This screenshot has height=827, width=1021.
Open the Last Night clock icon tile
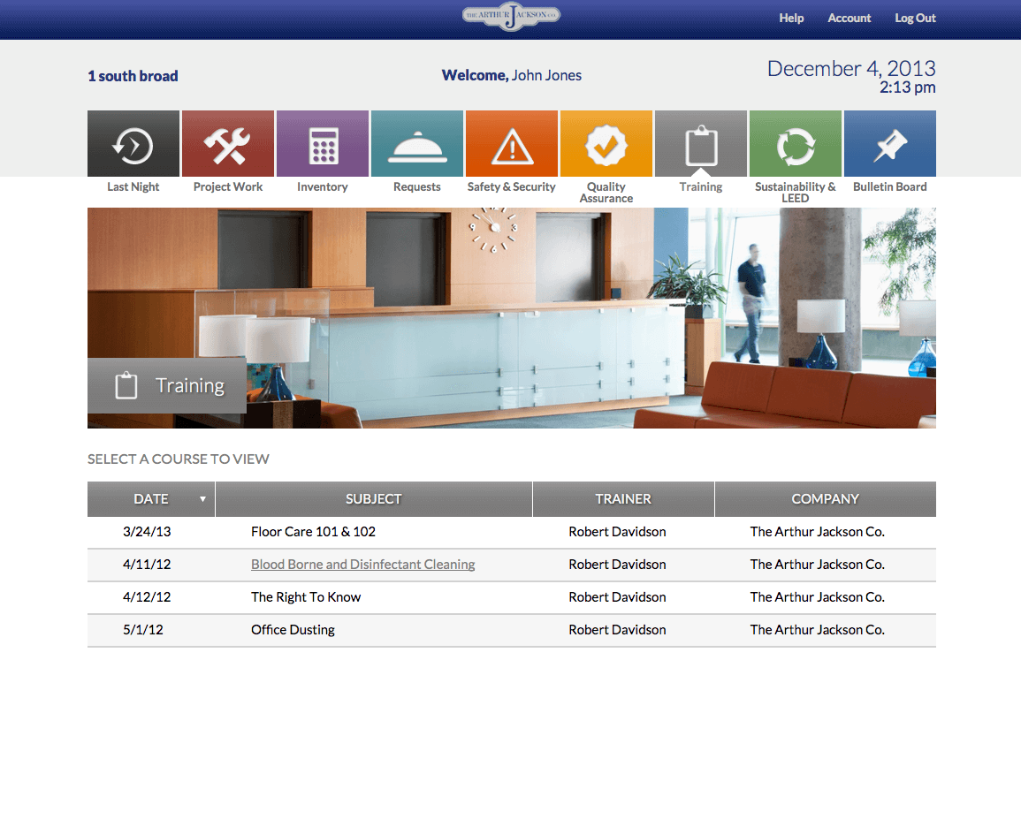click(x=133, y=144)
